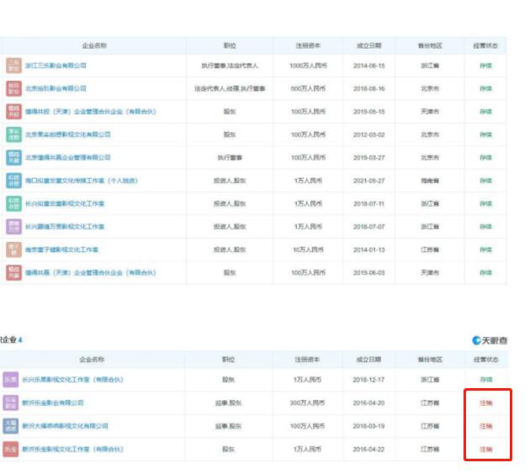The width and height of the screenshot is (530, 473).
Task: Open the 北京果实创想影视文化有限公司 company link
Action: click(67, 134)
